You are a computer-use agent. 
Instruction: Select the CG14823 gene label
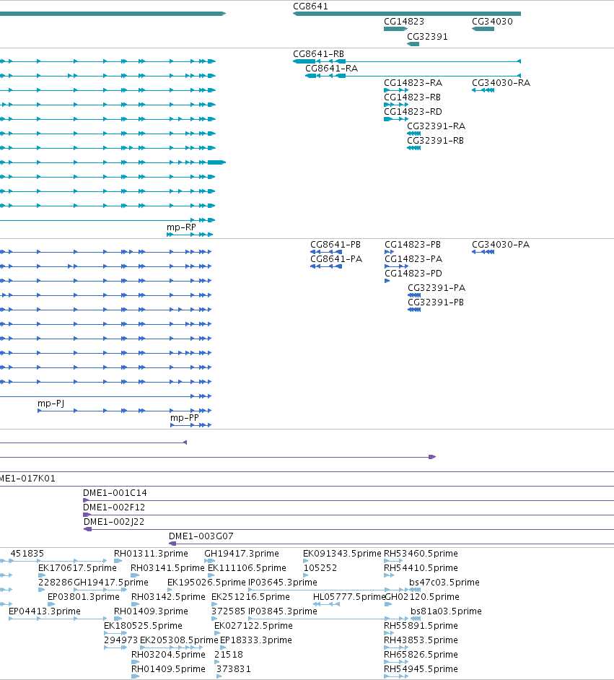[404, 22]
